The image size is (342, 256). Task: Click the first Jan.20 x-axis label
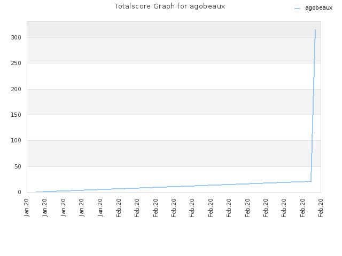point(27,207)
